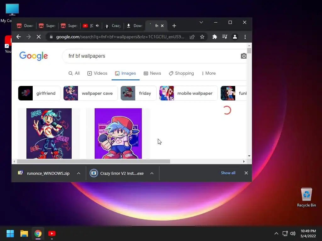322x241 pixels.
Task: Open the network tray icon
Action: click(x=285, y=233)
